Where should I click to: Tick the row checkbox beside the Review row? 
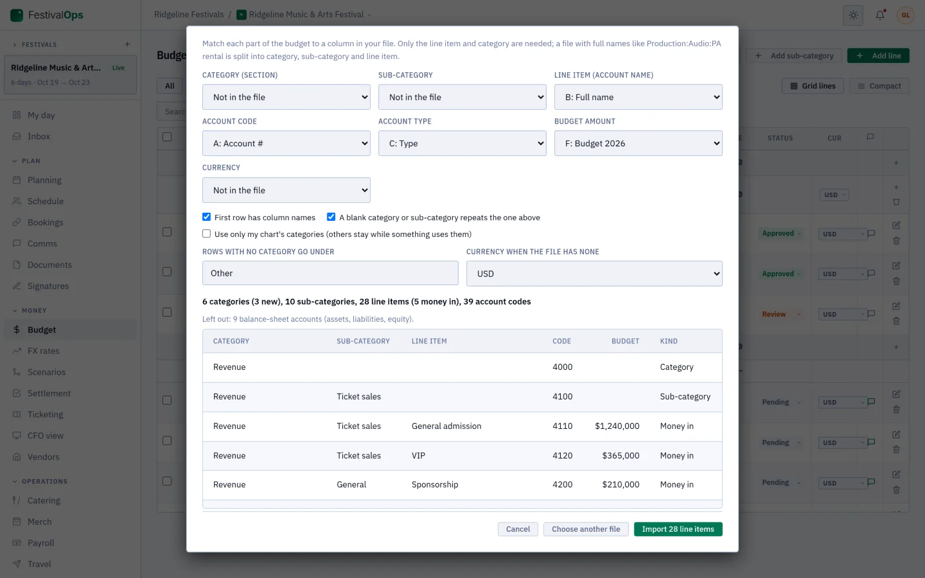167,312
